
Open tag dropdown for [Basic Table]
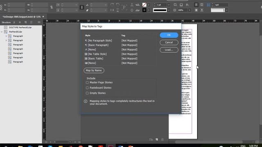click(x=129, y=58)
